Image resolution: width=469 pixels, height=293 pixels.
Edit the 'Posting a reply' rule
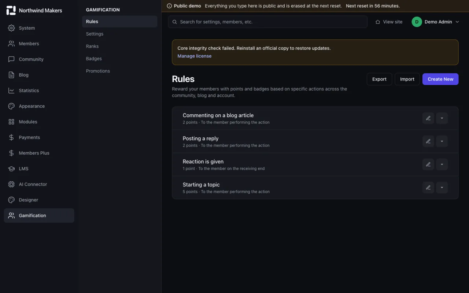(x=428, y=141)
